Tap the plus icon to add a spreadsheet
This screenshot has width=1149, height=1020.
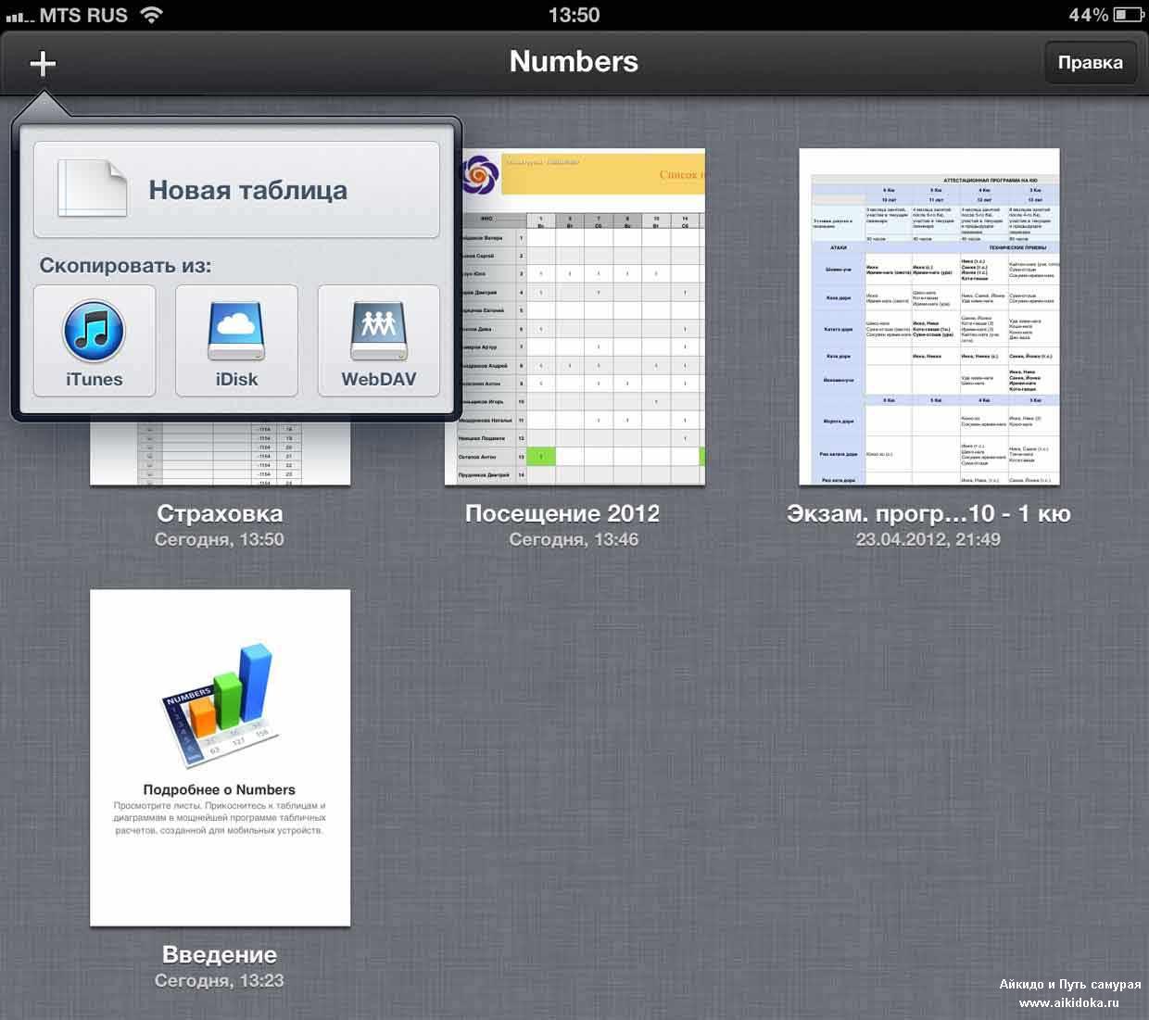tap(43, 63)
